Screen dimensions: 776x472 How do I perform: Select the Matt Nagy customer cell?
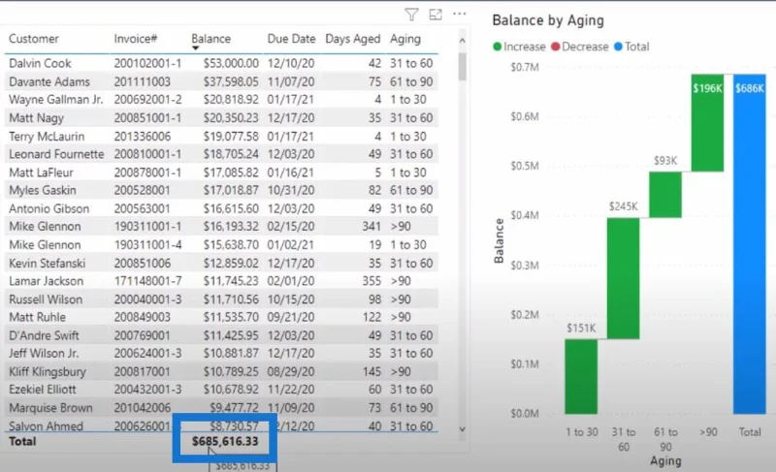[36, 117]
